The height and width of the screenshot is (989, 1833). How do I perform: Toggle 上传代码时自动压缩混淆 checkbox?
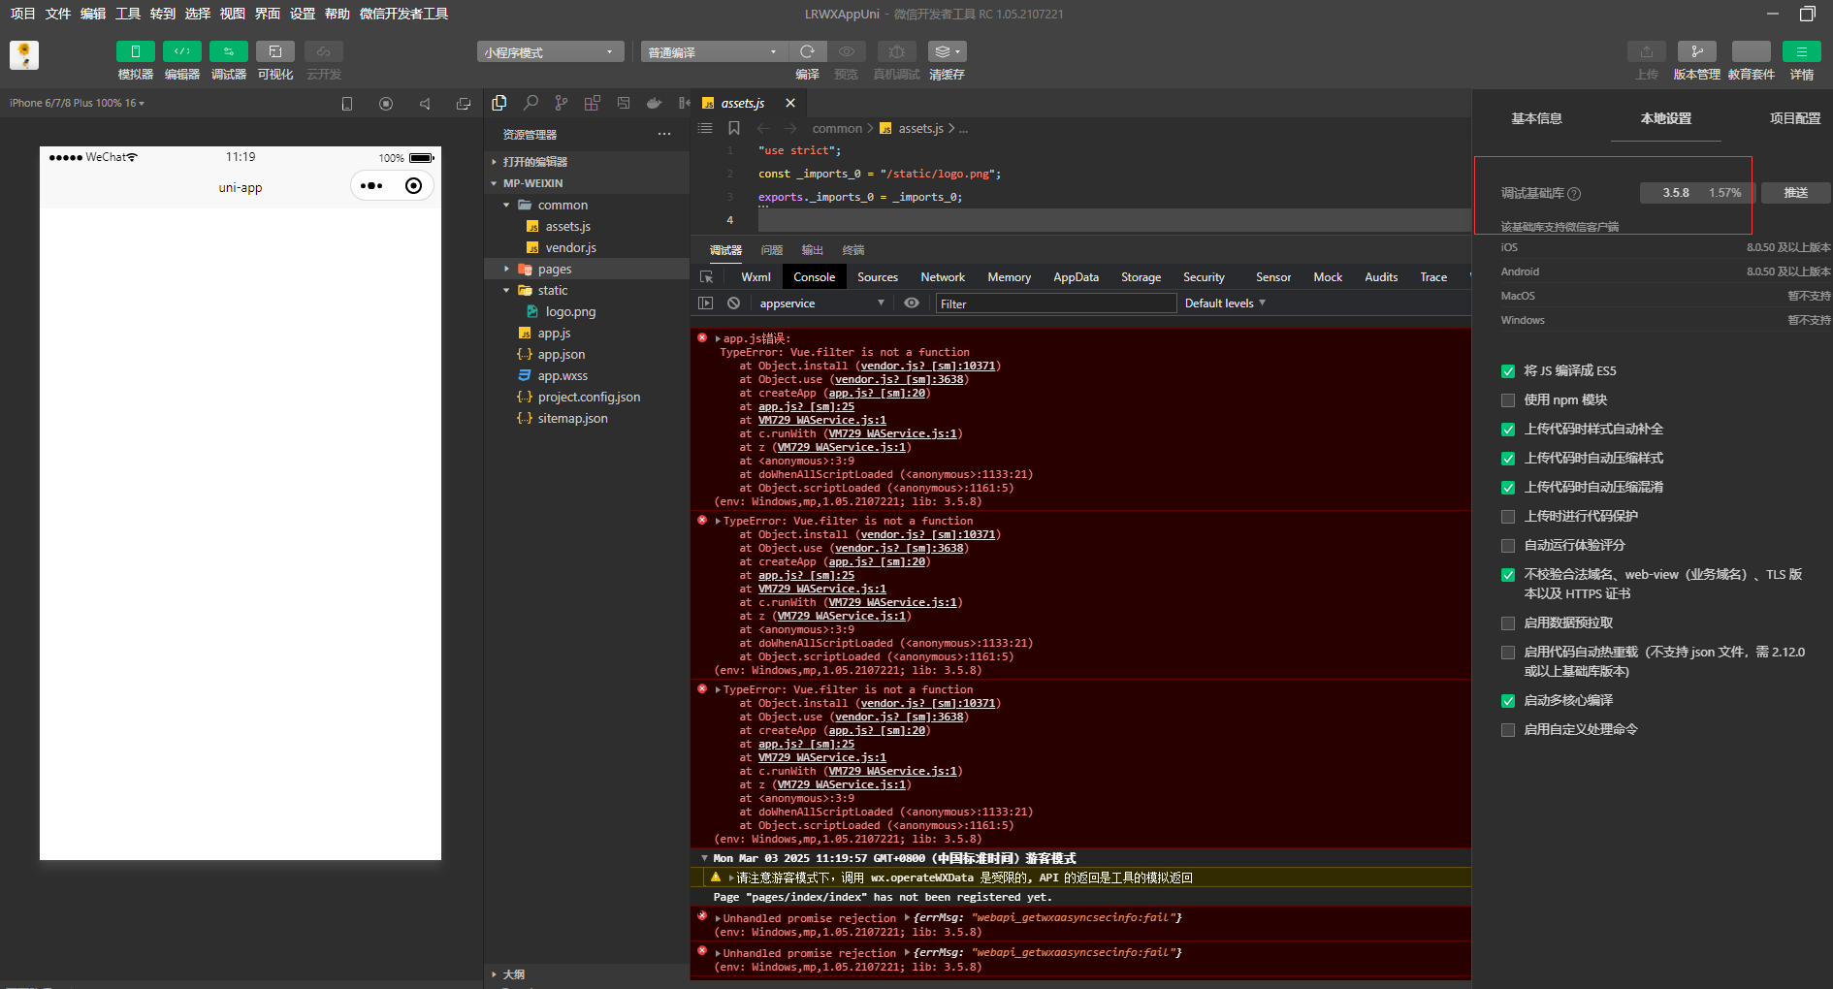[x=1508, y=488]
